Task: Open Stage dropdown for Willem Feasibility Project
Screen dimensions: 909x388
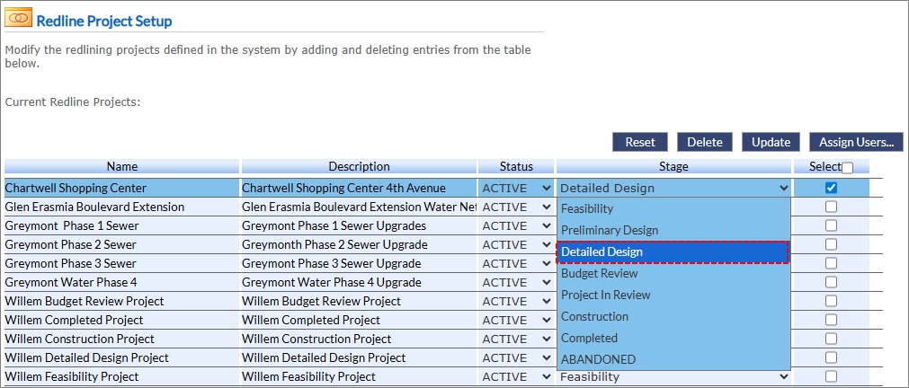Action: pyautogui.click(x=673, y=377)
